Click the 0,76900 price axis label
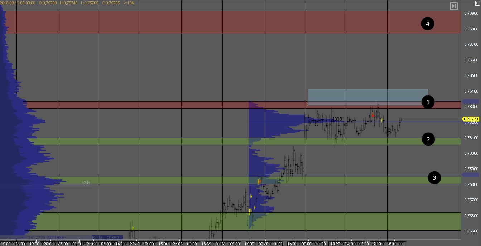 tap(471, 13)
